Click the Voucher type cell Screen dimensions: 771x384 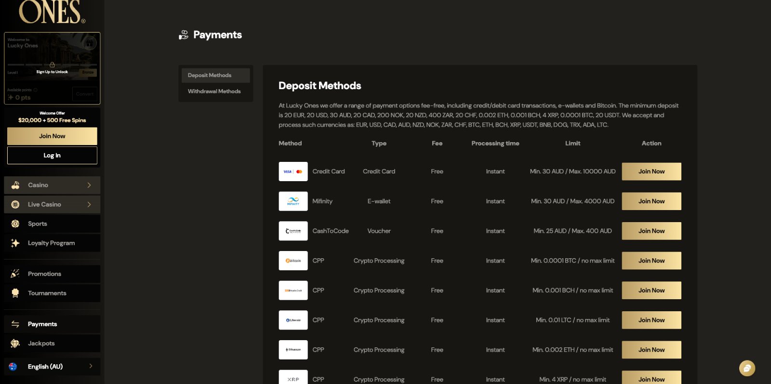click(379, 231)
